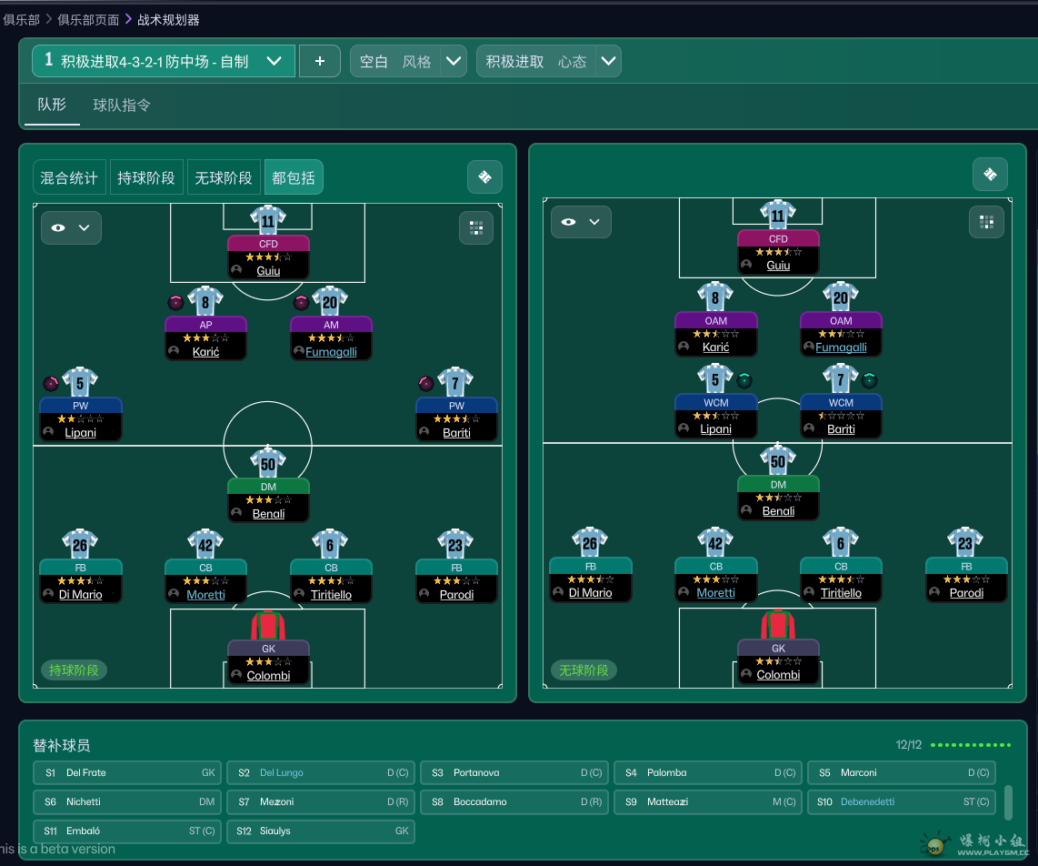Click the pitch rotate icon in right panel
The image size is (1038, 866).
pyautogui.click(x=990, y=174)
